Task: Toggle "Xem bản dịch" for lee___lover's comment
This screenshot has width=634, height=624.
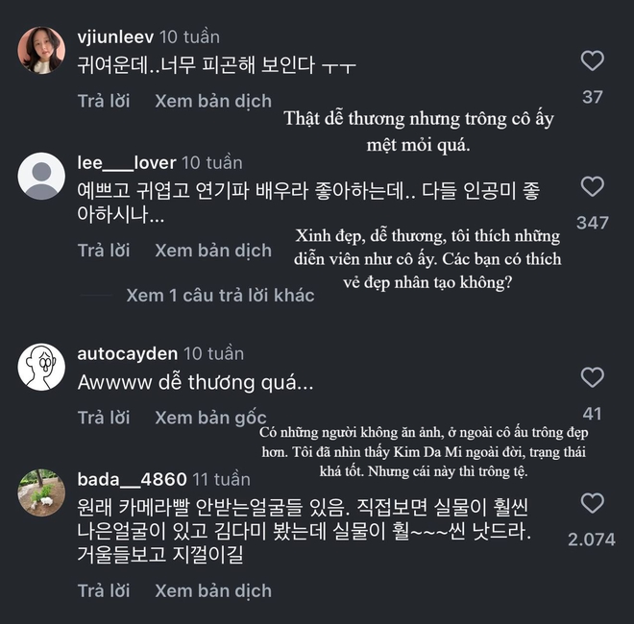Action: [x=213, y=251]
